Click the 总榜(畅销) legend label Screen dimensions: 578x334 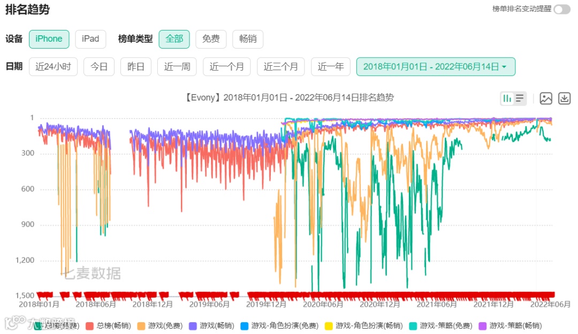pos(113,326)
